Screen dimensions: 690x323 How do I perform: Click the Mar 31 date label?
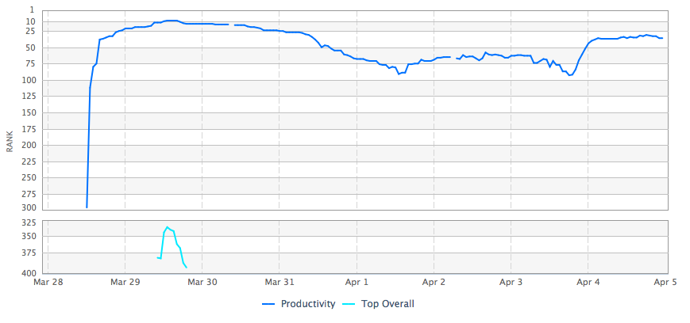(279, 282)
